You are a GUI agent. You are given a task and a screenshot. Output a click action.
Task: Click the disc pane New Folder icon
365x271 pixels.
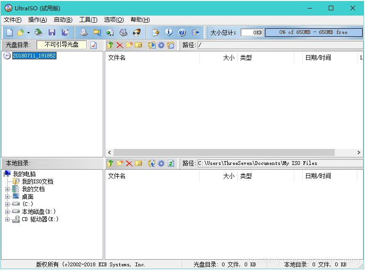coord(129,45)
